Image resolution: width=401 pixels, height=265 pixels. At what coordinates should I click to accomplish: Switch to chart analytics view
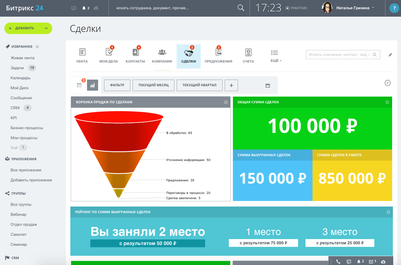pyautogui.click(x=92, y=85)
